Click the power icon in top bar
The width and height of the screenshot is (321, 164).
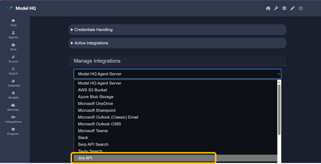point(301,8)
